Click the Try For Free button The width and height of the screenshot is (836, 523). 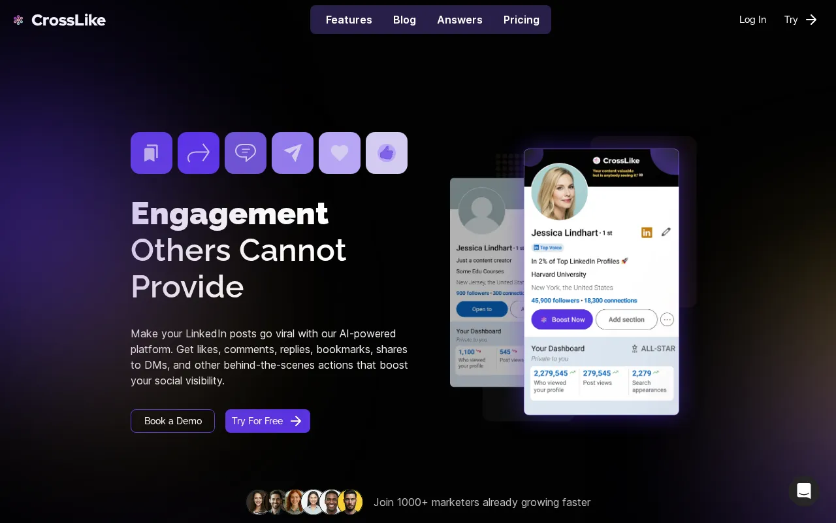tap(268, 421)
